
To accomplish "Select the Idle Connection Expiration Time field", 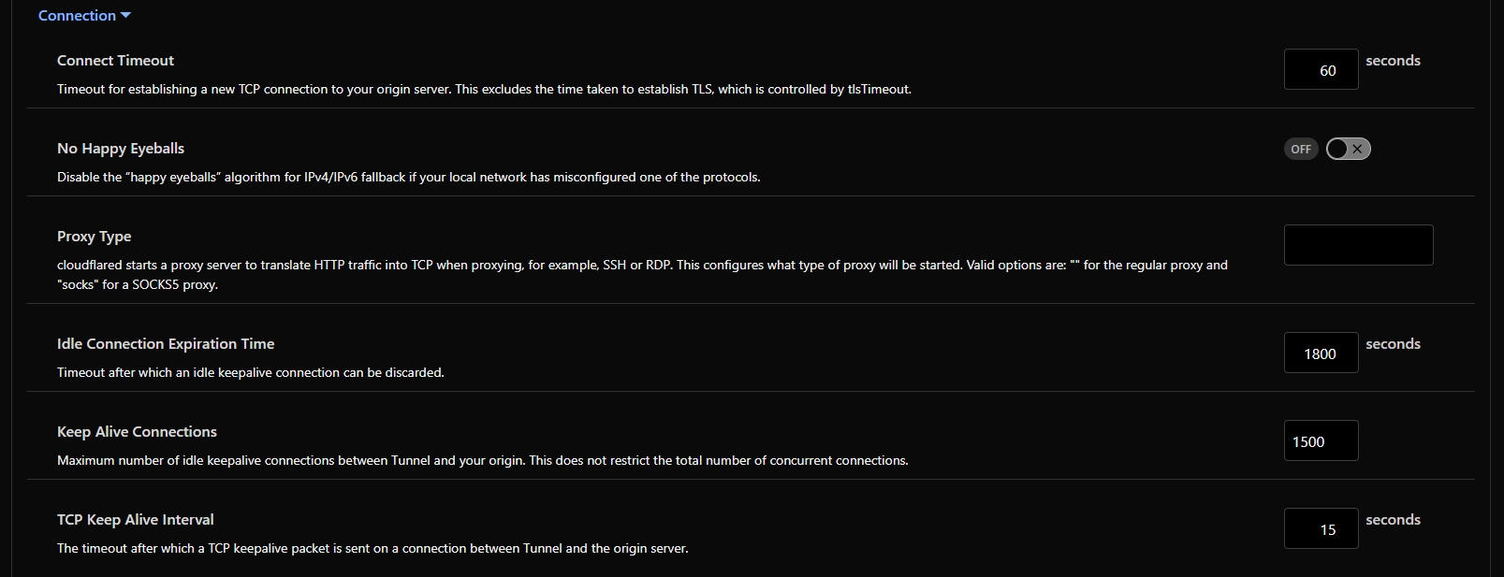I will [1321, 353].
